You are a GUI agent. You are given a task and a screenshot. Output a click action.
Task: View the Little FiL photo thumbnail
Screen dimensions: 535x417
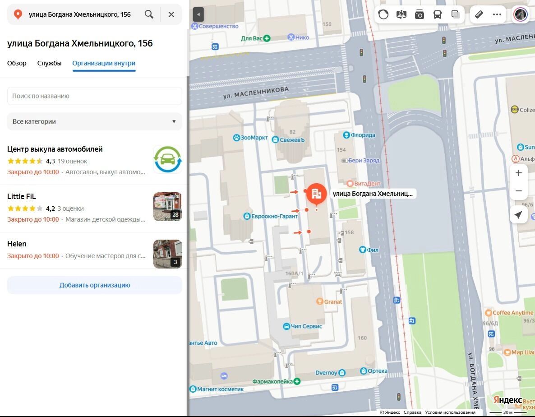pos(167,207)
